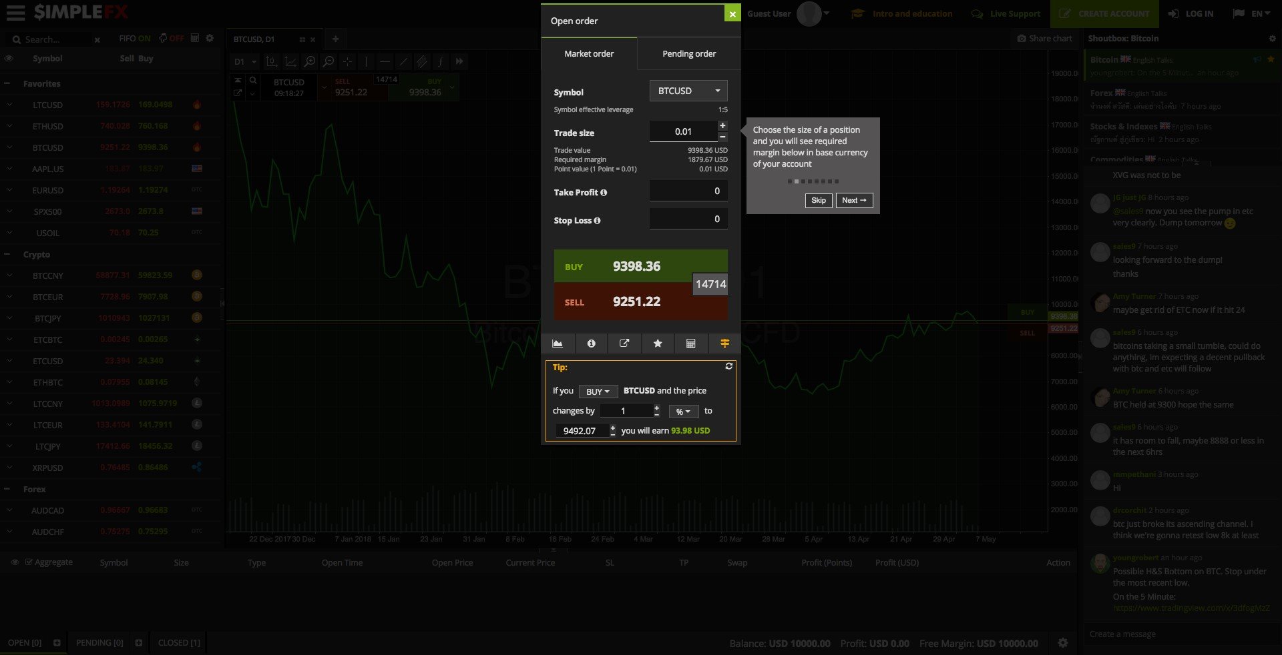
Task: Switch to the Pending order tab
Action: tap(688, 53)
